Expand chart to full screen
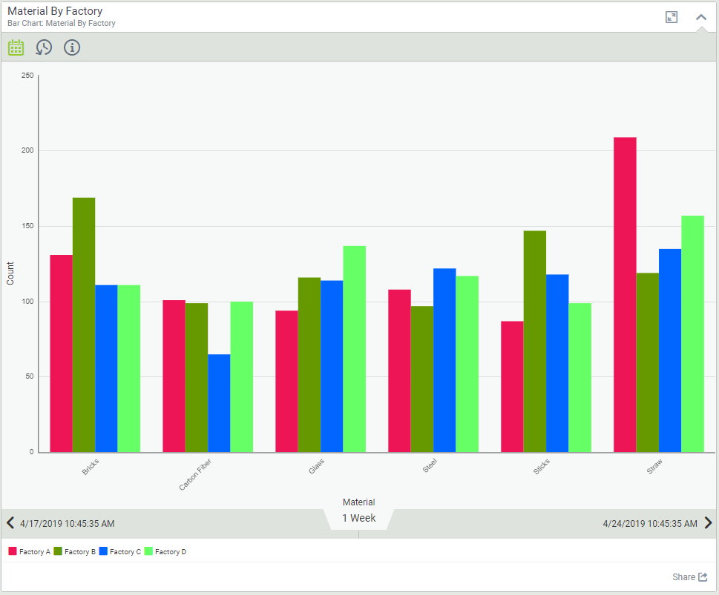The height and width of the screenshot is (595, 719). tap(672, 17)
